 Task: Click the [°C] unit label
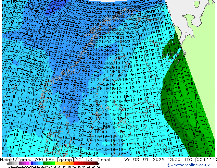pos(79,160)
